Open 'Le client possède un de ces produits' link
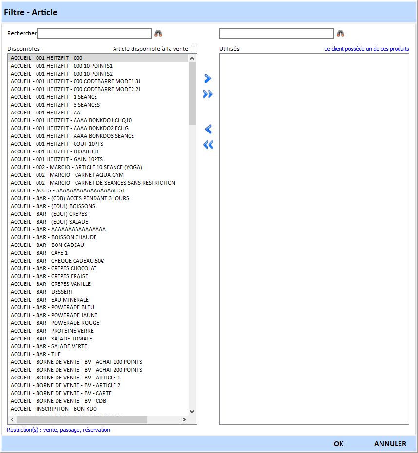 tap(366, 49)
